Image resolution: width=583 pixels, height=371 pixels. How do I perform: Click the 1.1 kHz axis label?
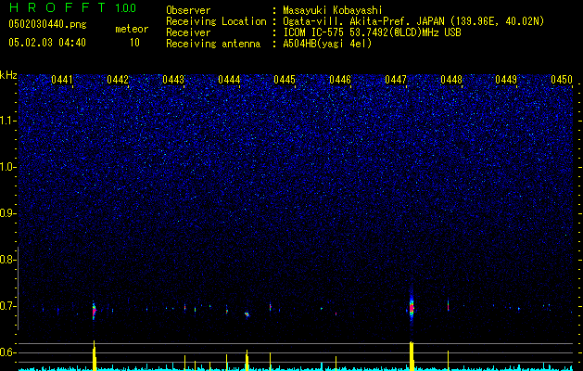coord(7,121)
